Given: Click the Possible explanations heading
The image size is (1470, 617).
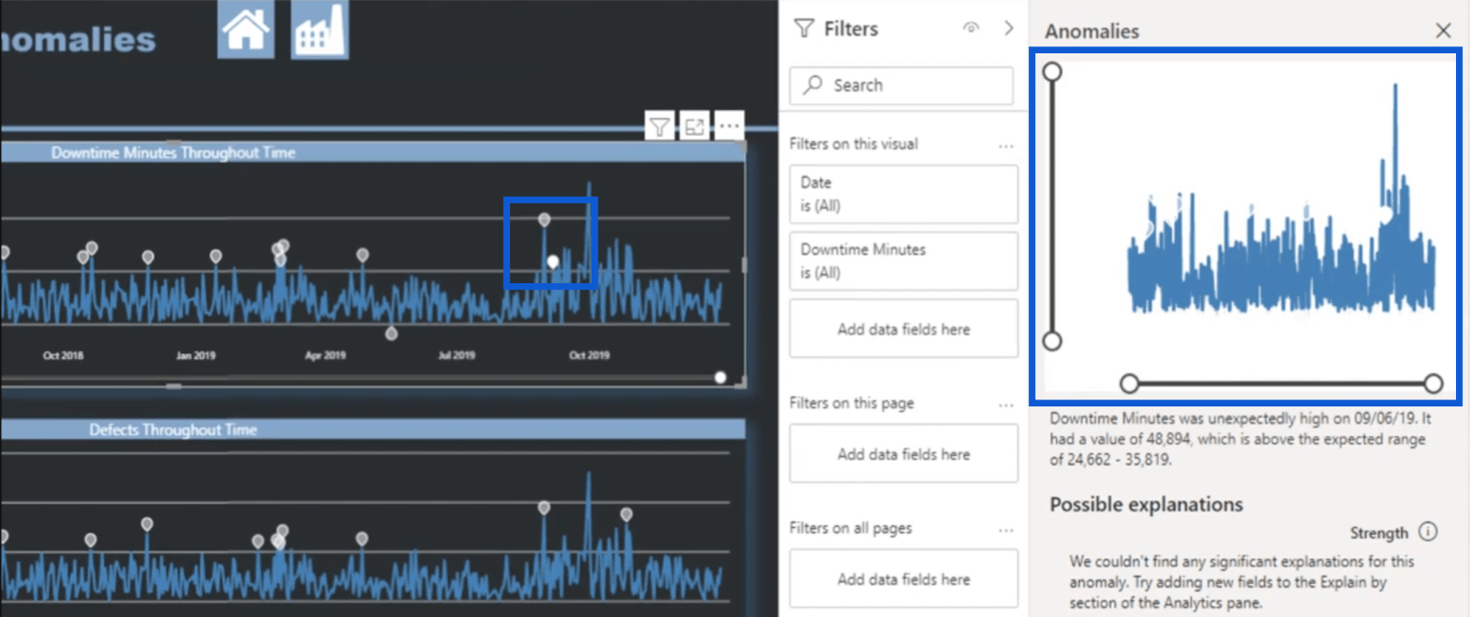Looking at the screenshot, I should 1146,504.
